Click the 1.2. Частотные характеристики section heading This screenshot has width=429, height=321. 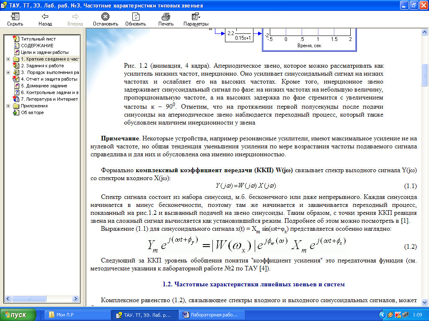[x=253, y=284]
